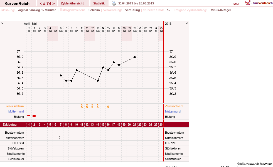273x167 pixels.
Task: Click the left Medikamente row label
Action: pos(16,154)
